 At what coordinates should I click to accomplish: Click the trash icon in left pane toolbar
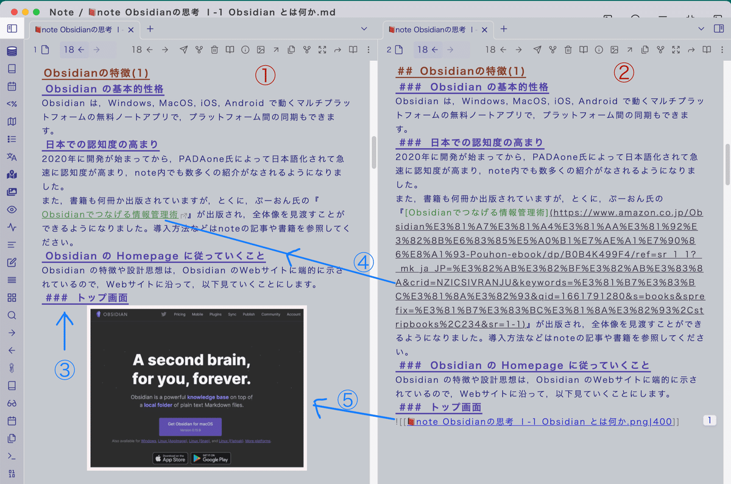click(214, 50)
